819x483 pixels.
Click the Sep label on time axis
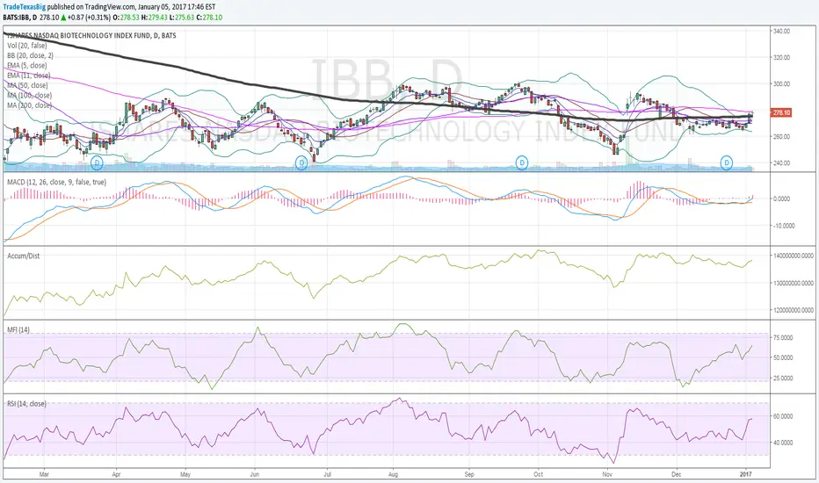coord(469,474)
